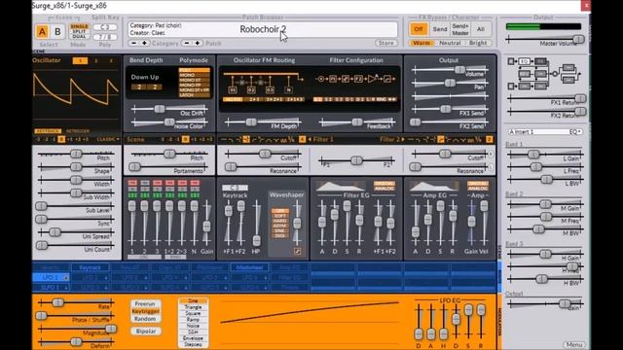The height and width of the screenshot is (350, 623).
Task: Select LATCH in the Polymode list
Action: 194,95
